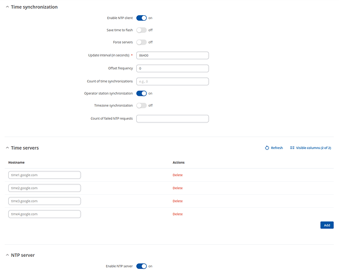The image size is (339, 272).
Task: Click the Count of time synchronizations field
Action: [172, 82]
